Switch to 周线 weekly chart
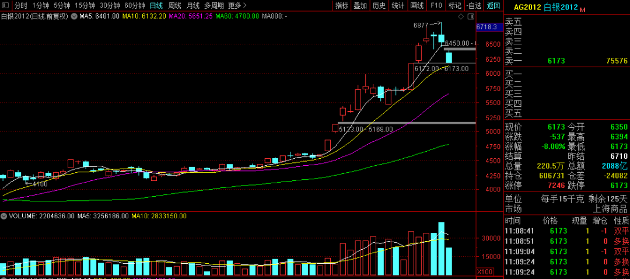 click(x=174, y=6)
